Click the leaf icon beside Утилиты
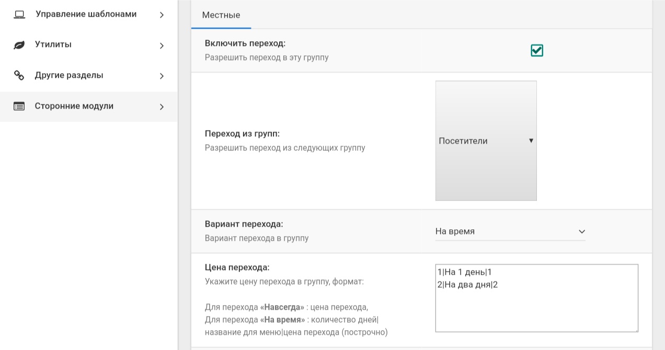The width and height of the screenshot is (665, 350). coord(19,45)
